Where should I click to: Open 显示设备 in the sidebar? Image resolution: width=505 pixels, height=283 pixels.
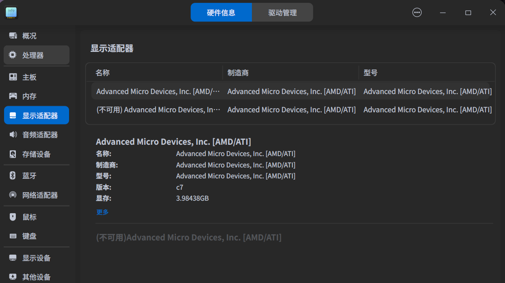point(36,258)
